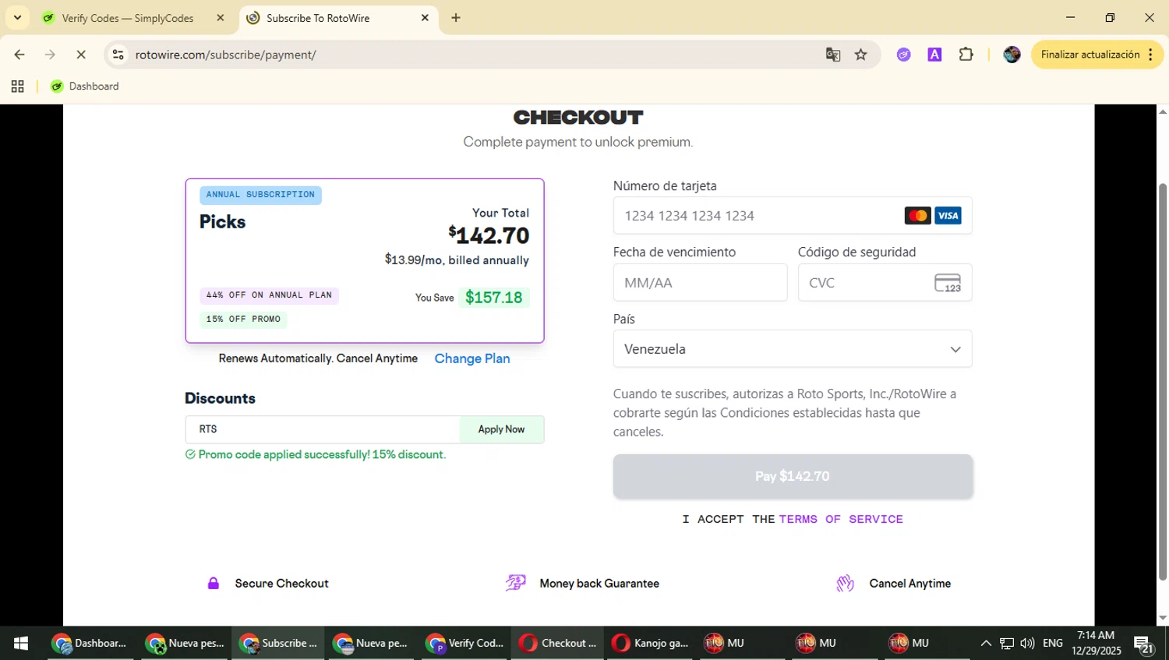Open the Chrome profile avatar

[x=1012, y=55]
